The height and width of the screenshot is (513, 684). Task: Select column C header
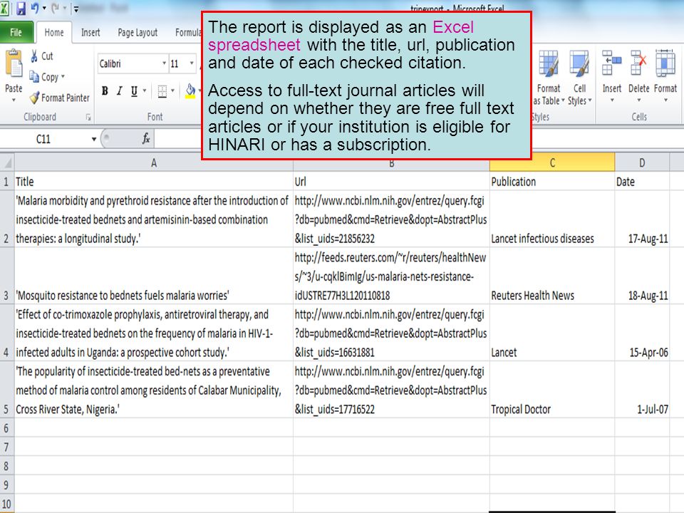pos(552,162)
